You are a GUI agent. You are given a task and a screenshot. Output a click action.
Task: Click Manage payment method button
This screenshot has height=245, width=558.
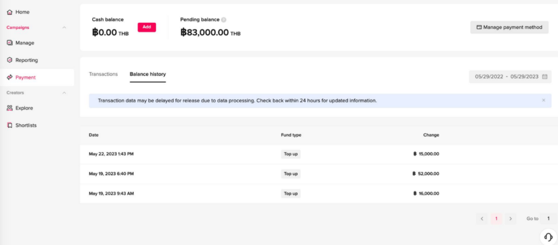510,27
